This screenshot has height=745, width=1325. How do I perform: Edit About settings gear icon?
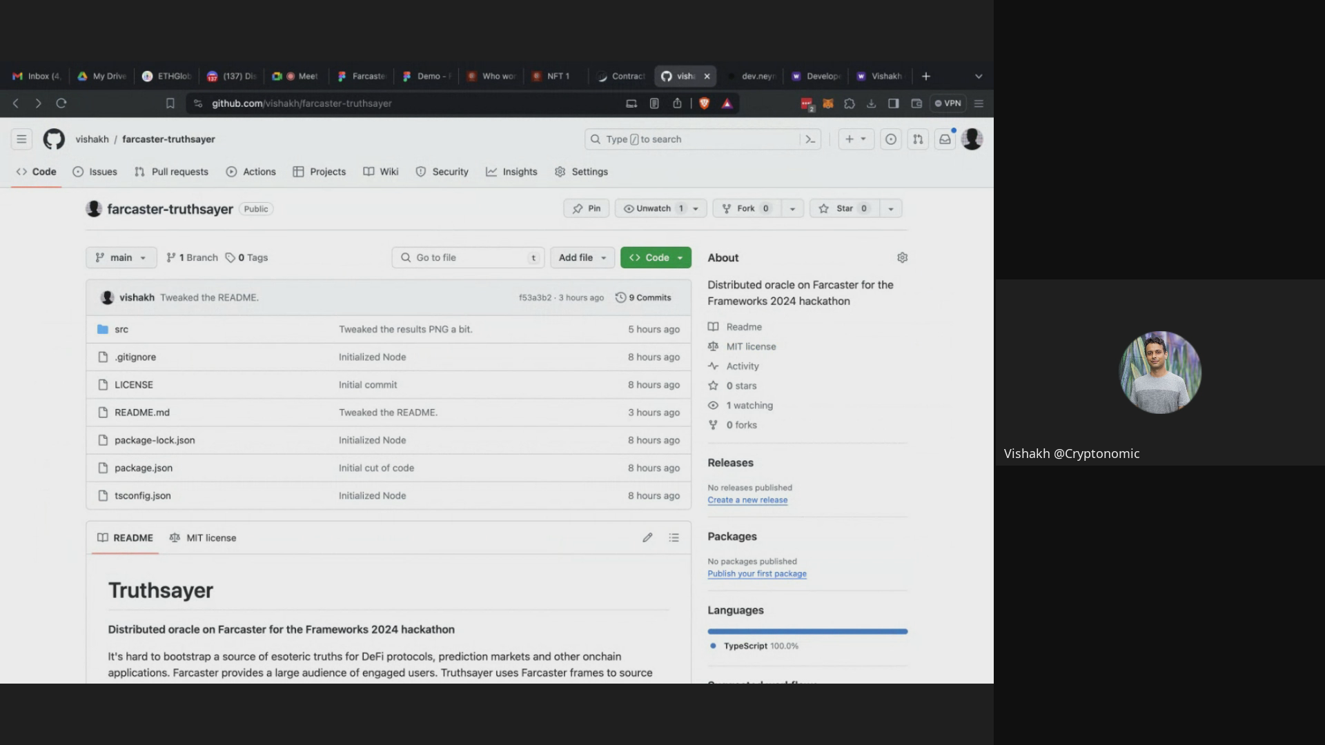tap(902, 257)
